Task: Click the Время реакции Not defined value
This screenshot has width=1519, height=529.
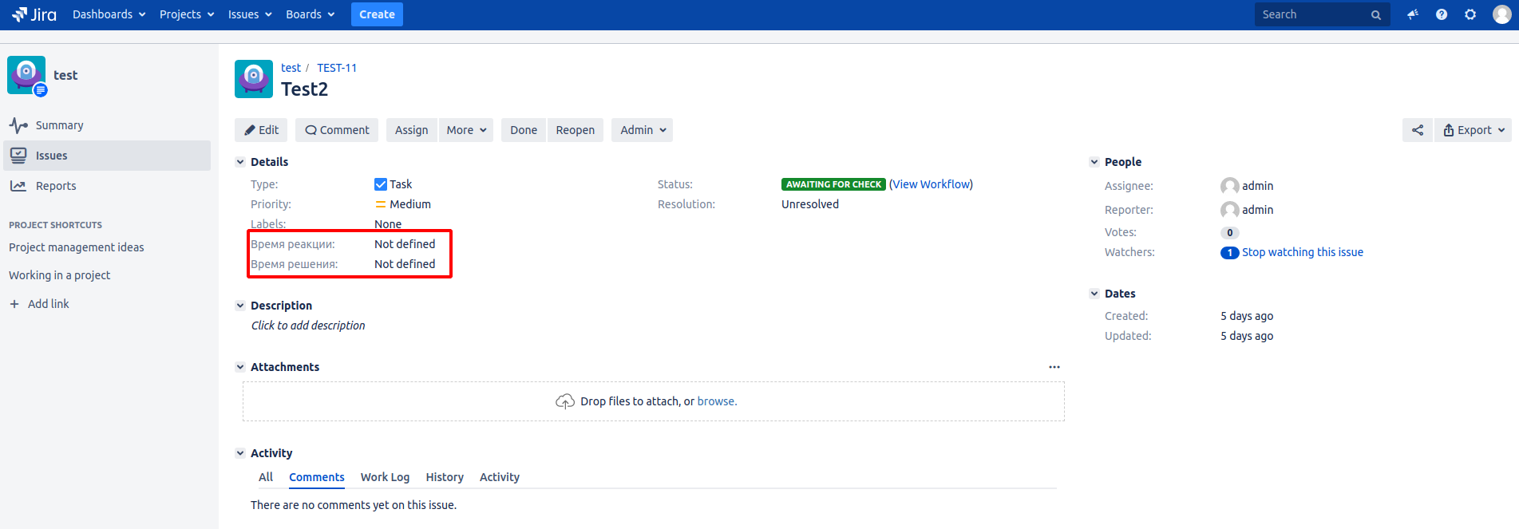Action: click(405, 244)
